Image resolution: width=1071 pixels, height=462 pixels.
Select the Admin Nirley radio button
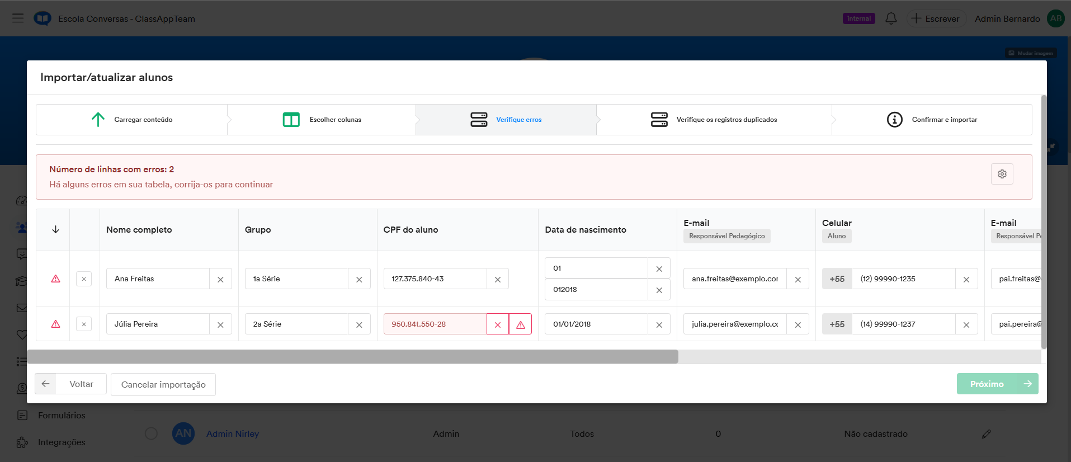[151, 433]
